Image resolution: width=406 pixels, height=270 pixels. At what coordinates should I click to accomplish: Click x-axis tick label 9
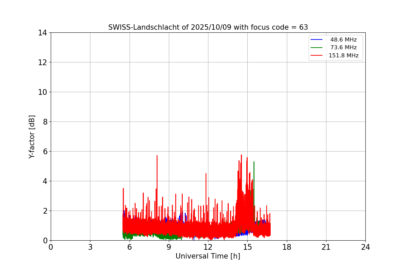coord(169,247)
